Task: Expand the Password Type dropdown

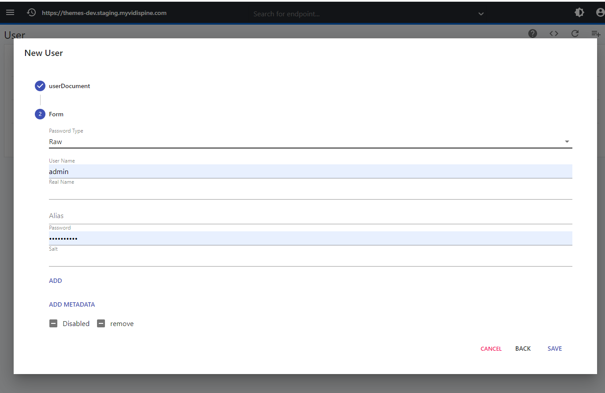Action: point(567,142)
